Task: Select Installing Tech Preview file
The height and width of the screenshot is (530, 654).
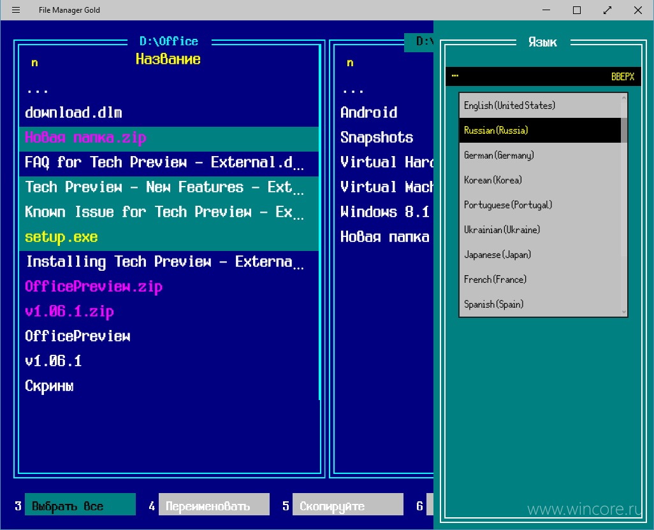Action: tap(168, 262)
